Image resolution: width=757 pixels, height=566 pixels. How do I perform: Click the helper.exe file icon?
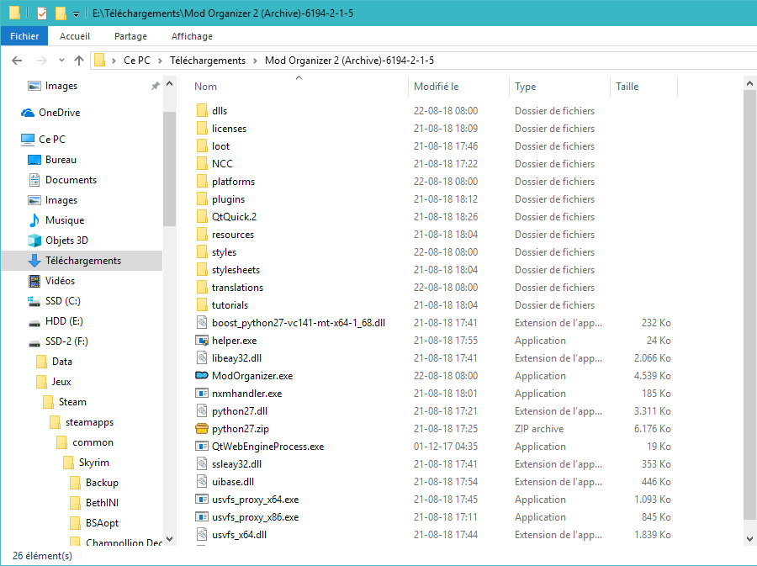[x=201, y=340]
